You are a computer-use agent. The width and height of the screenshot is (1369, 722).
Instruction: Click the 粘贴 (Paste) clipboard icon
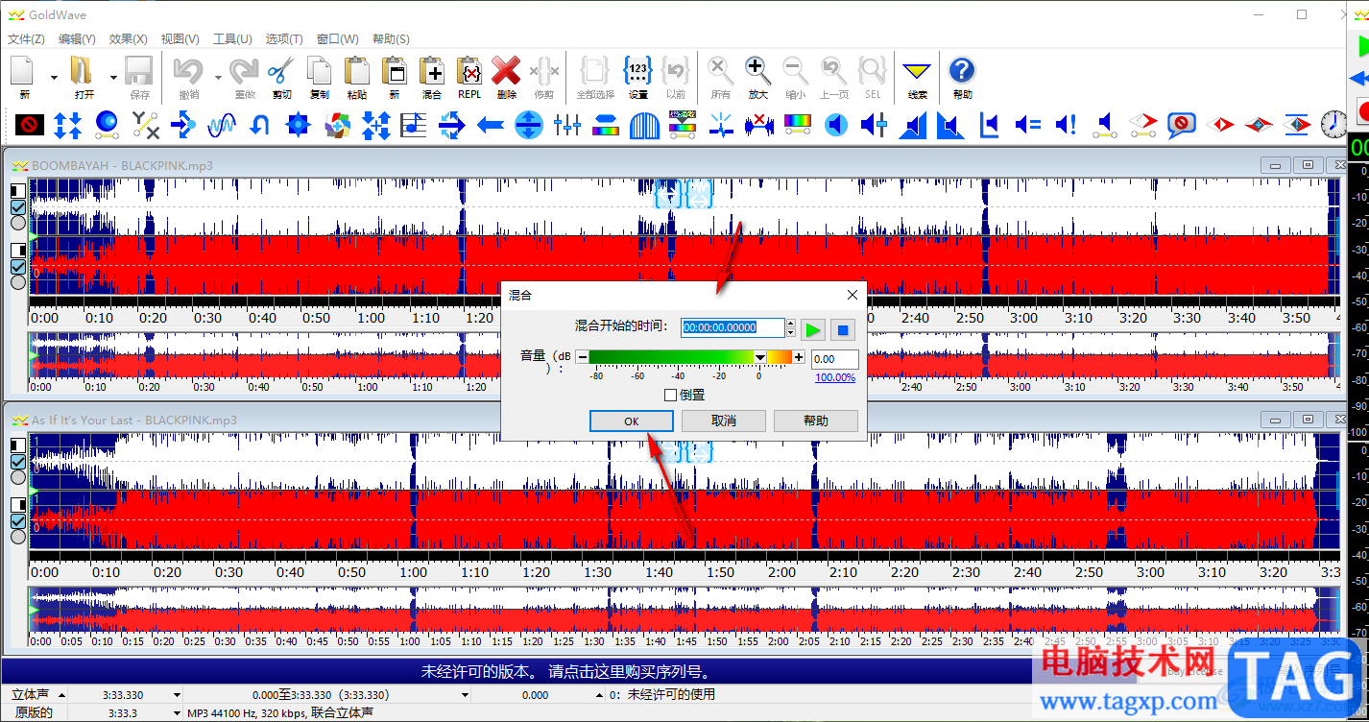click(x=357, y=71)
